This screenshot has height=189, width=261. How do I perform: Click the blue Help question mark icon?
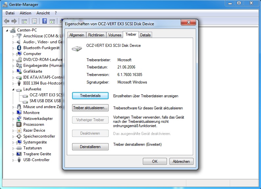pos(44,21)
